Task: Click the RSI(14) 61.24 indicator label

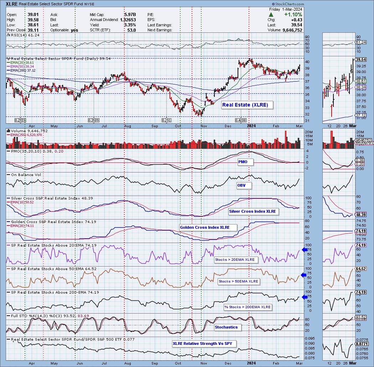Action: coord(23,35)
